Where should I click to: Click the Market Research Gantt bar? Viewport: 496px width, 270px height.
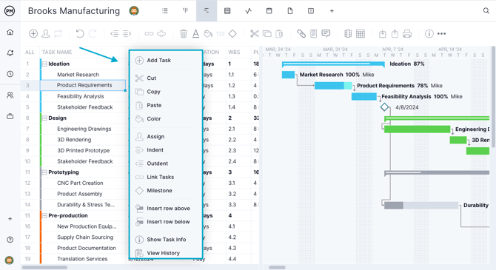[x=288, y=75]
